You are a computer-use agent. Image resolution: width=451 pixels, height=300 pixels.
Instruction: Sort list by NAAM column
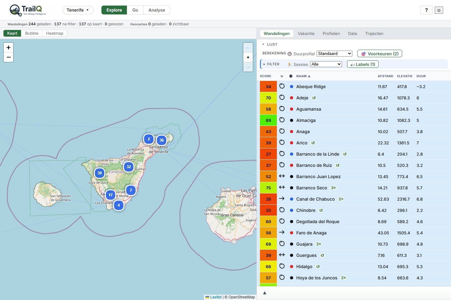click(303, 76)
